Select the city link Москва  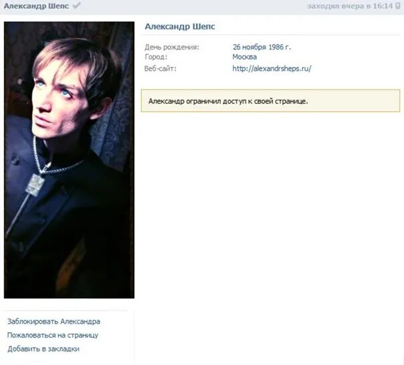tap(245, 57)
